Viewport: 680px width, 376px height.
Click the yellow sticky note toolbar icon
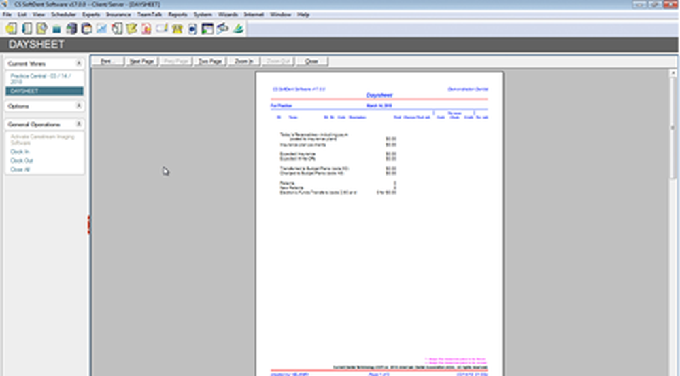[x=131, y=29]
